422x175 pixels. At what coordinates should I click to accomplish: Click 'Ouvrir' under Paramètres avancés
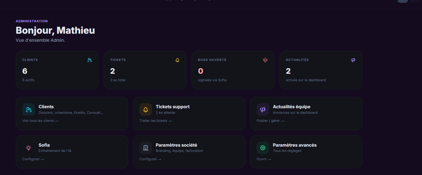pyautogui.click(x=264, y=159)
